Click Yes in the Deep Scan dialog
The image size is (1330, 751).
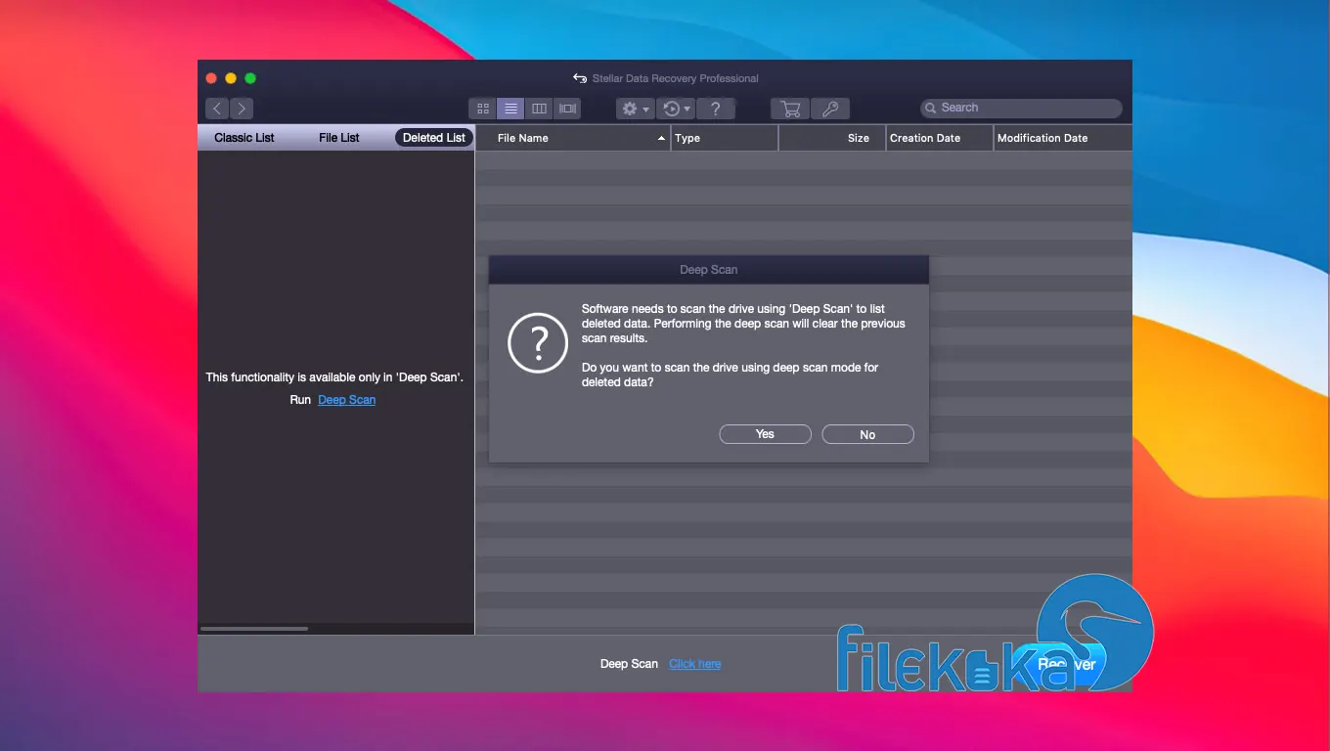pos(765,434)
